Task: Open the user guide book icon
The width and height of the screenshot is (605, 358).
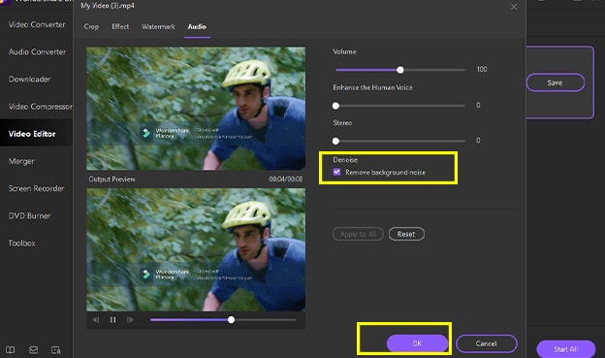Action: coord(11,350)
